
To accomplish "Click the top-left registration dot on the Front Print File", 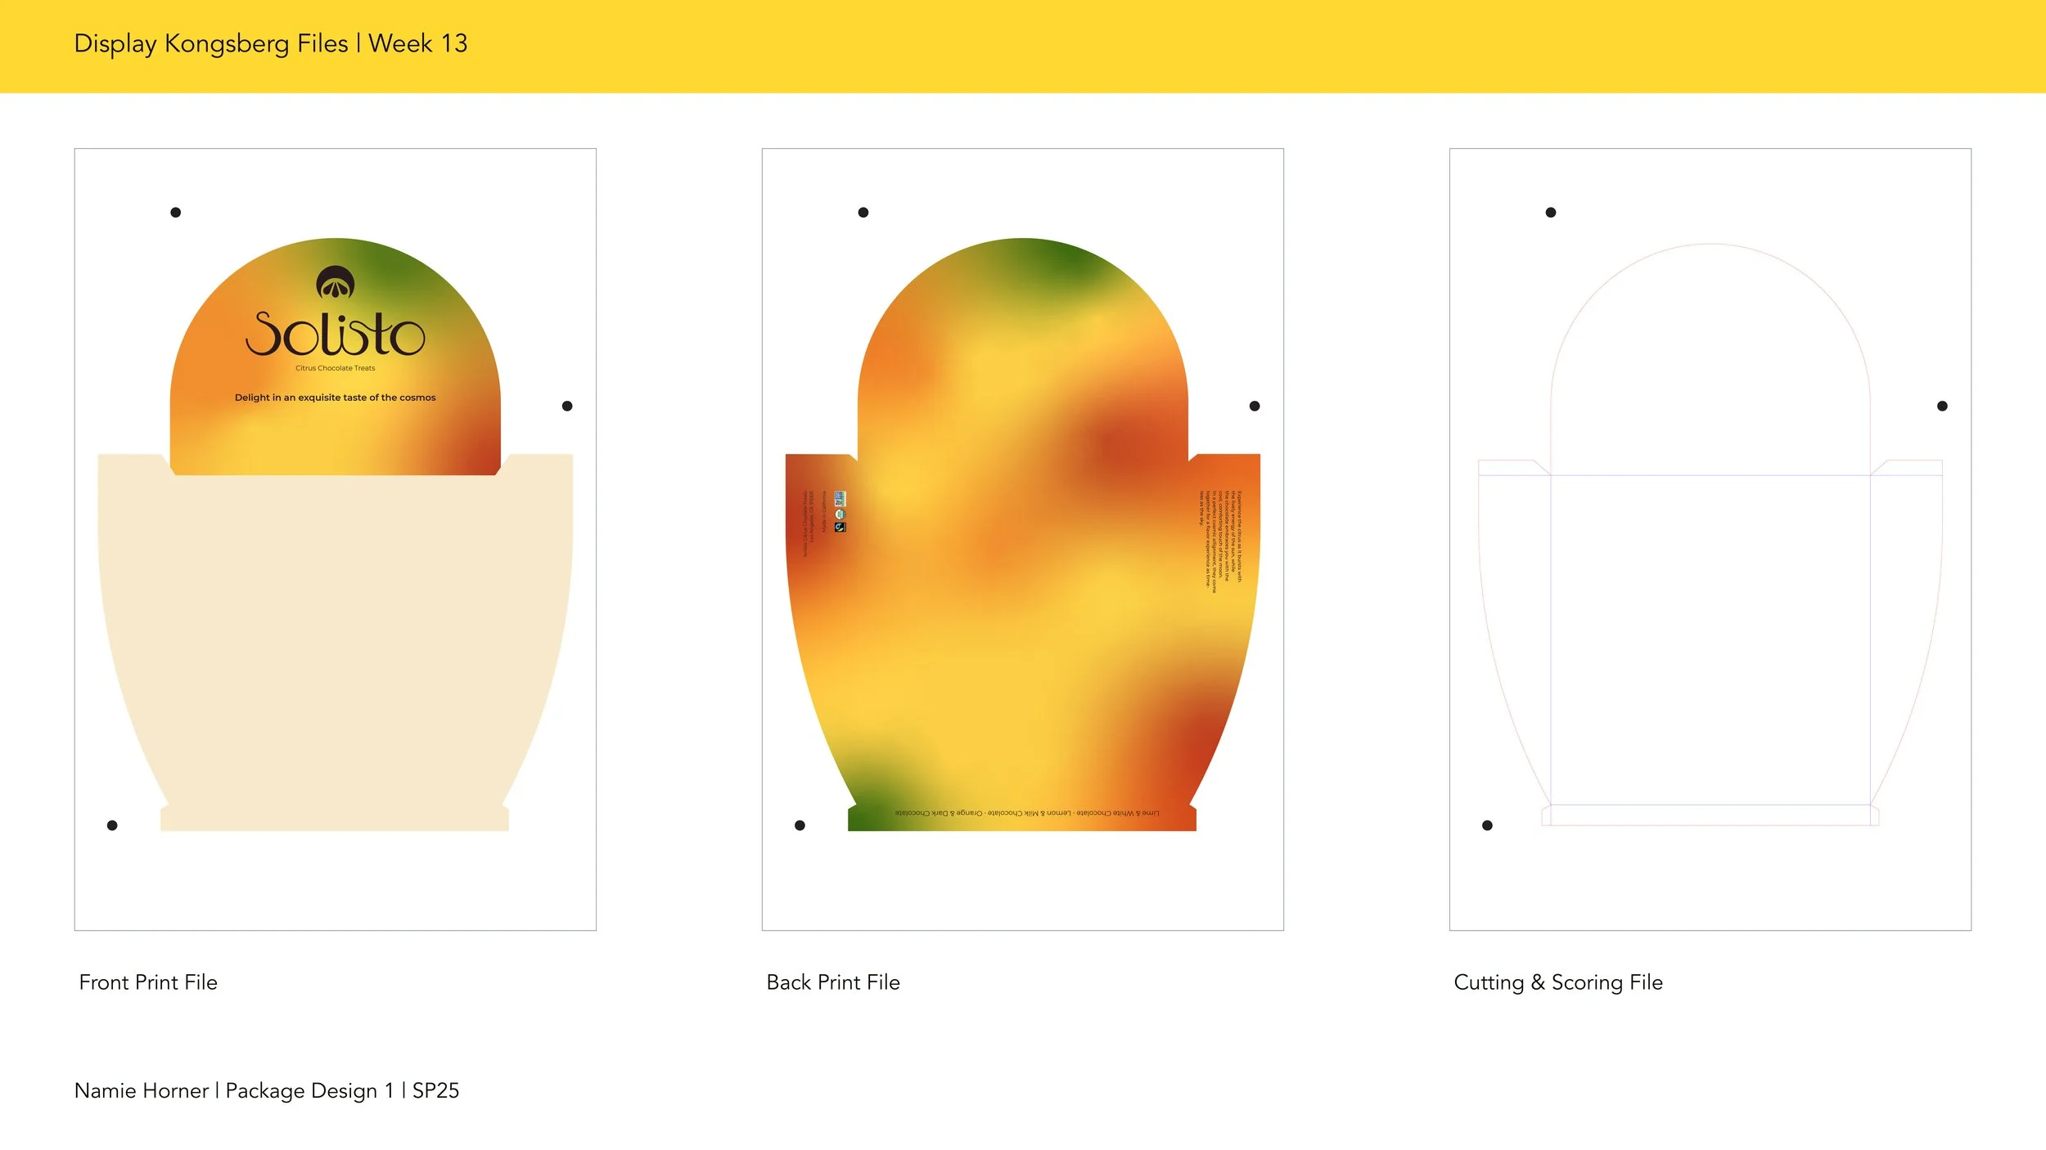I will click(175, 213).
